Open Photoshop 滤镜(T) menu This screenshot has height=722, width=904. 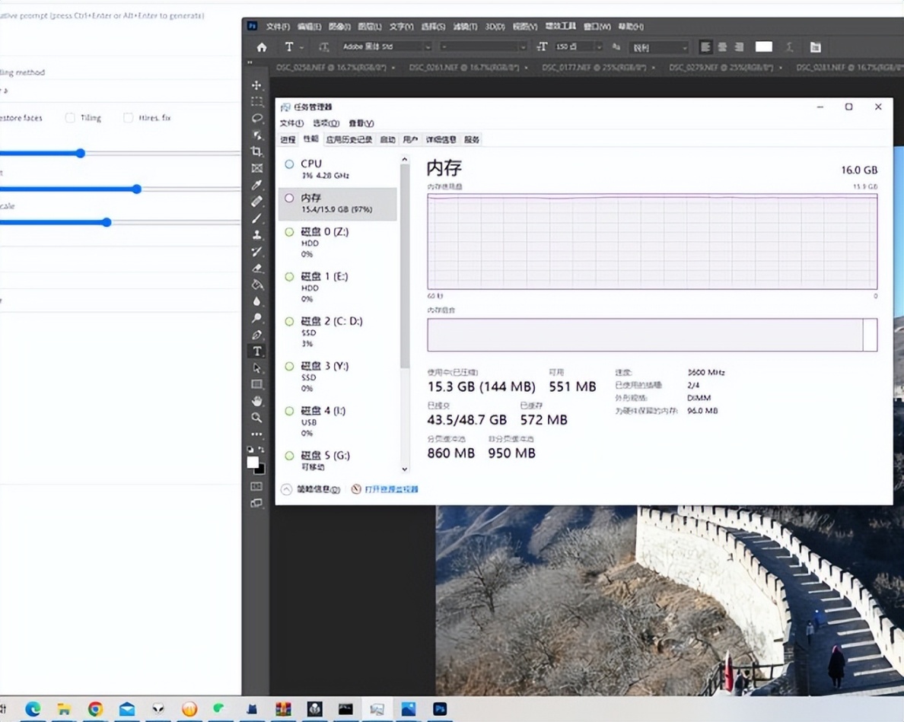click(465, 27)
